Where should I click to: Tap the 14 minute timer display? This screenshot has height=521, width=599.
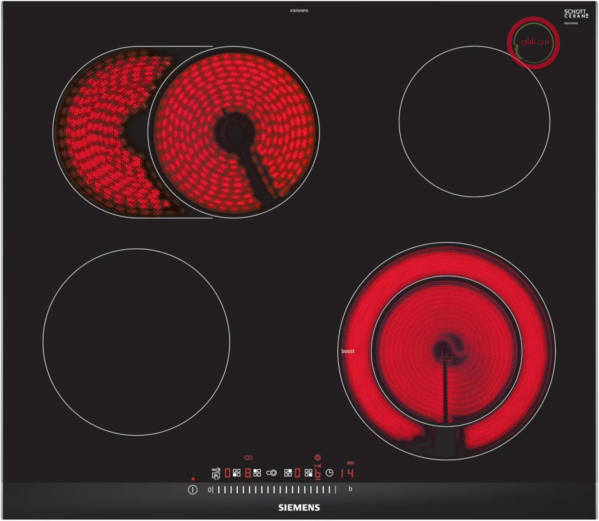click(x=347, y=473)
